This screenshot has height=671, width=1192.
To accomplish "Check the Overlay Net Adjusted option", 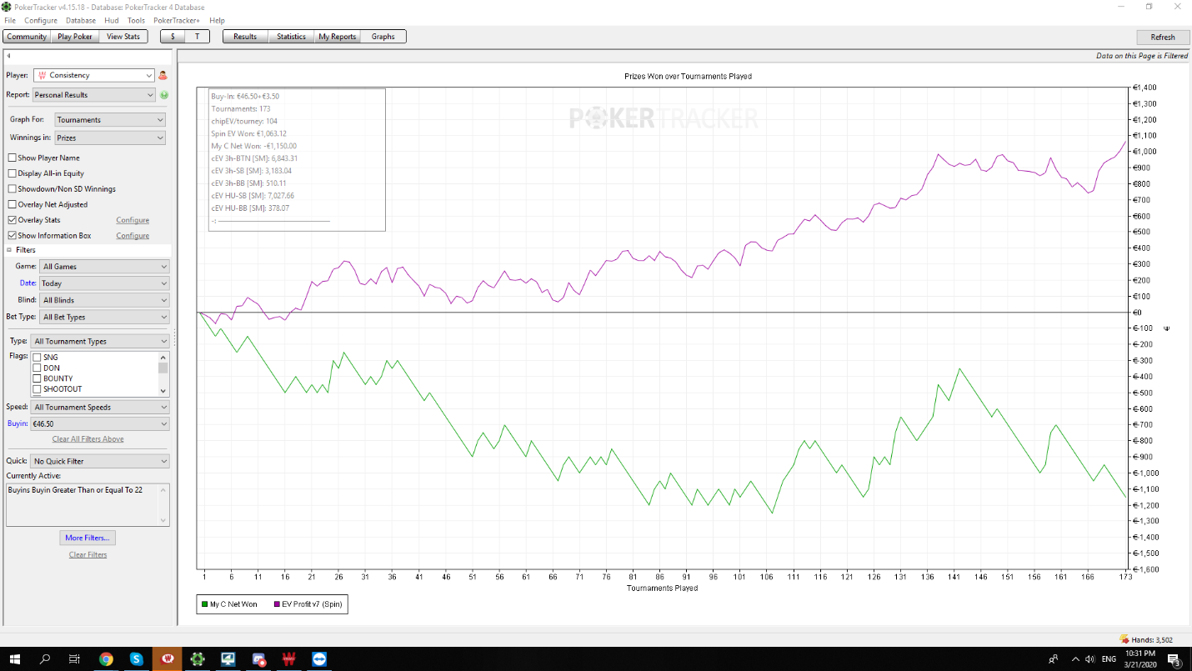I will [12, 204].
